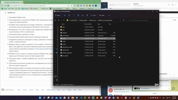Click the MUTE button in Telegram

[155, 94]
